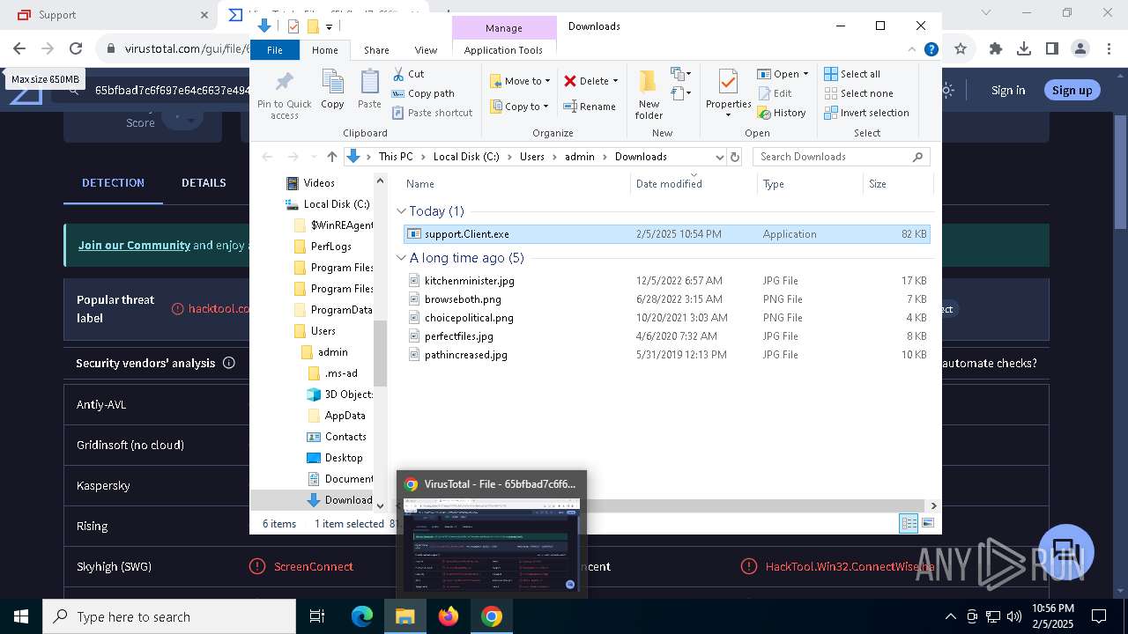The width and height of the screenshot is (1128, 634).
Task: Click Invert selection
Action: tap(866, 113)
